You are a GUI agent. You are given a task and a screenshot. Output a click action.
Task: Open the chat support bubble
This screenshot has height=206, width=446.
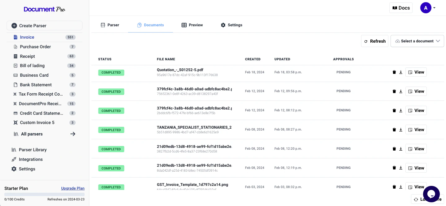[431, 194]
